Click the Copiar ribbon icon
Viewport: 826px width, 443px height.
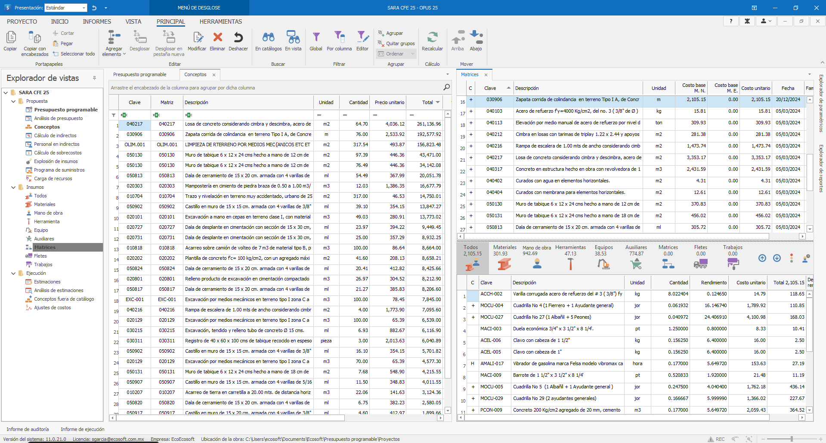pos(10,38)
